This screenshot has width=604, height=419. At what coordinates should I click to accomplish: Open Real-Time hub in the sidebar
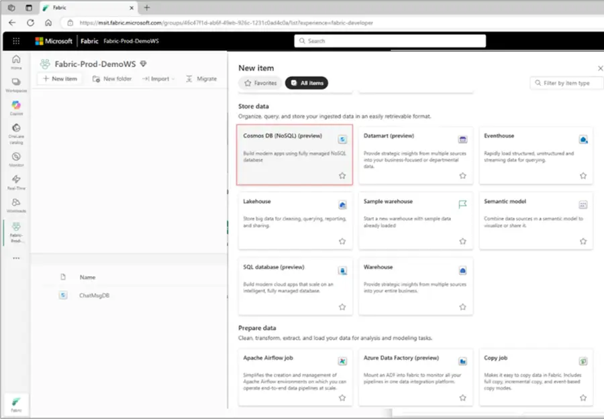click(16, 182)
